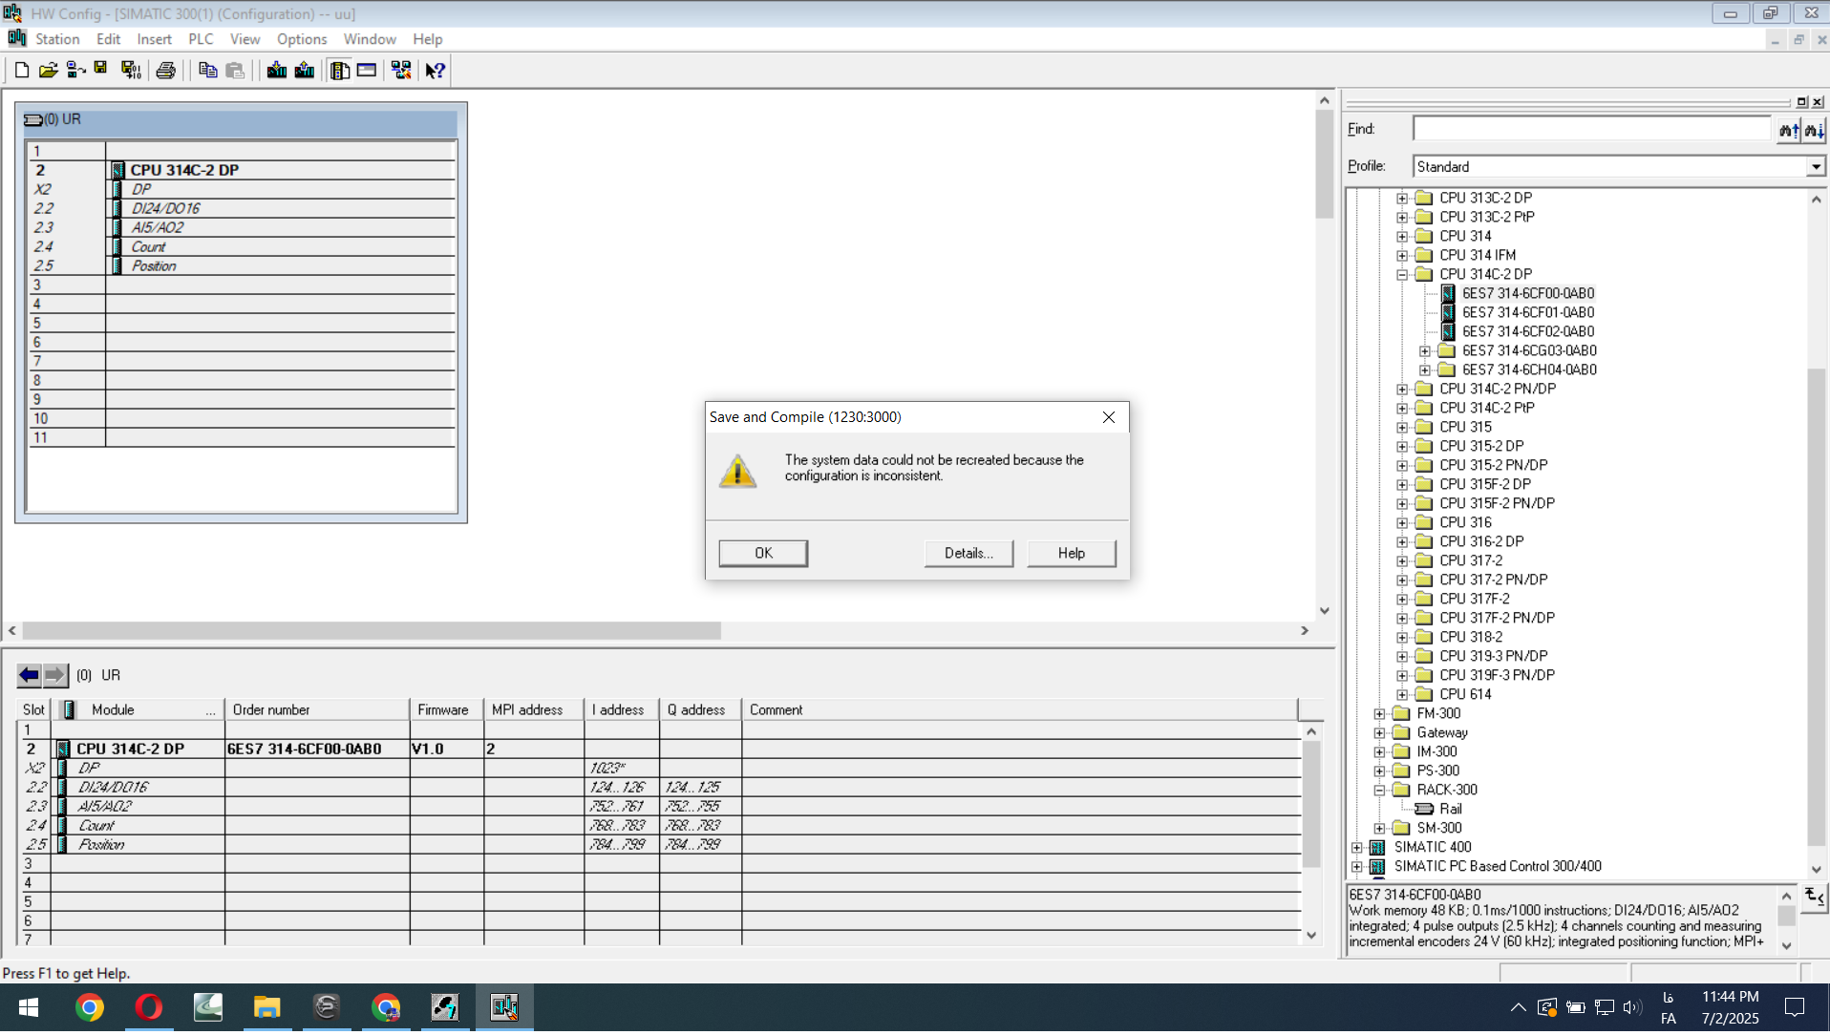Open the notification center icon
The image size is (1830, 1035).
coord(1795,1008)
